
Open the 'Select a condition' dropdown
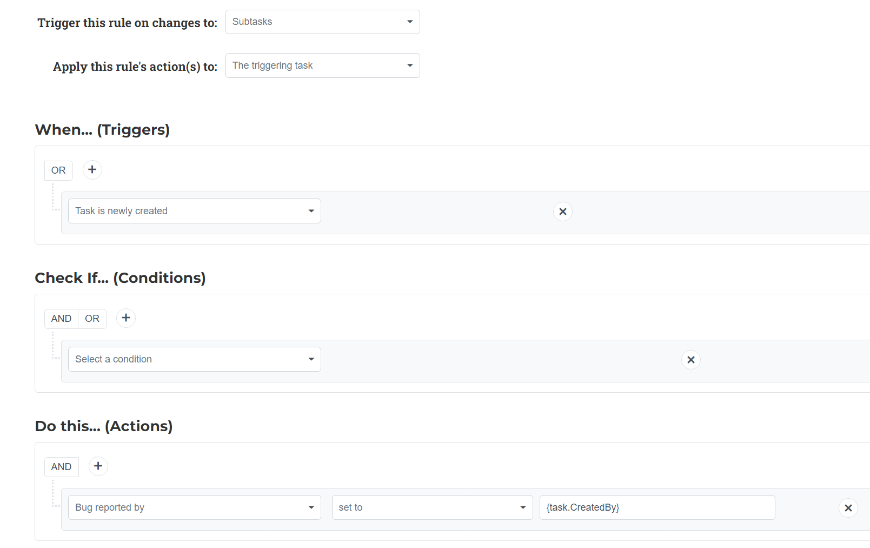194,359
